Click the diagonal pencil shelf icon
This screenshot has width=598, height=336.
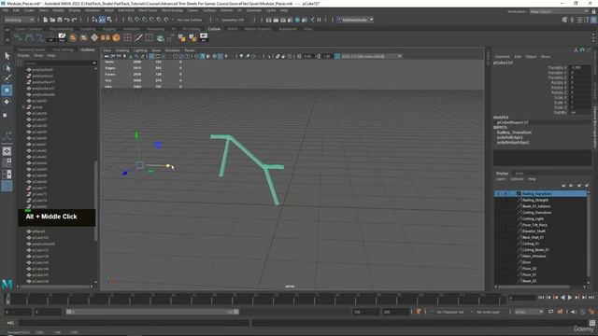(x=138, y=37)
